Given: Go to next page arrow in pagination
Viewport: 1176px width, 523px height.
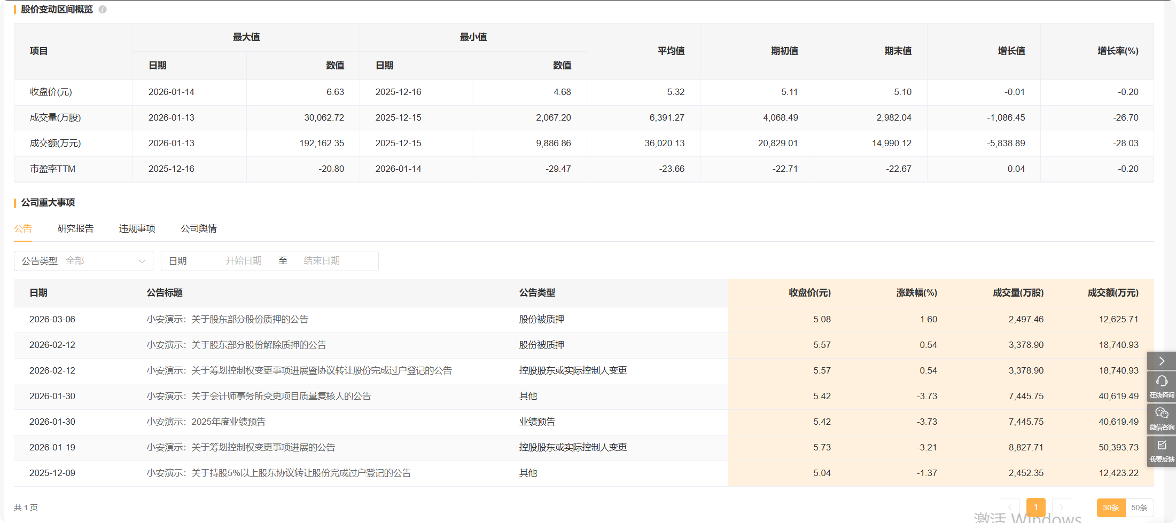Looking at the screenshot, I should point(1061,508).
